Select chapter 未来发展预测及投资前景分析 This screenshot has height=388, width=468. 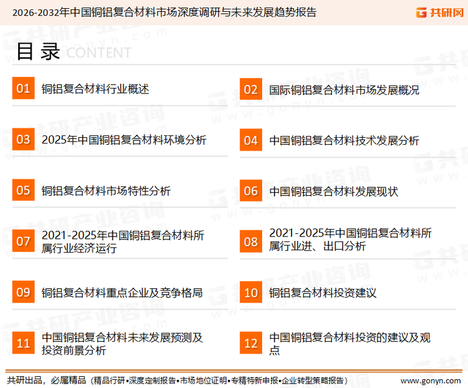pyautogui.click(x=122, y=344)
